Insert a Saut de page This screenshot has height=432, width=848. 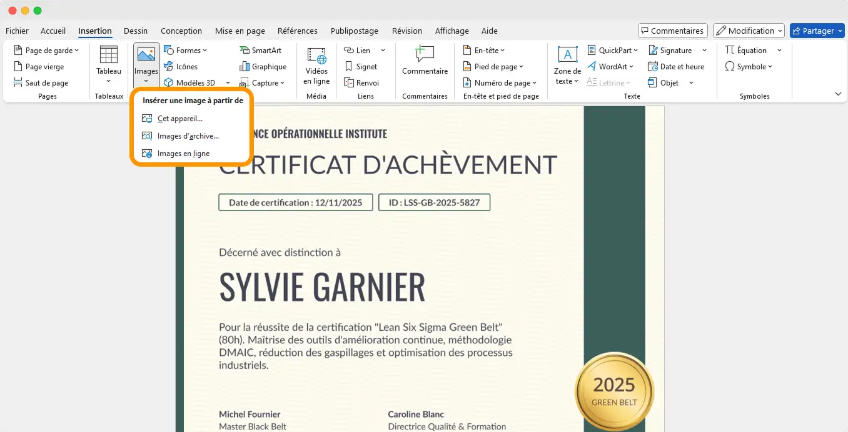[x=41, y=83]
